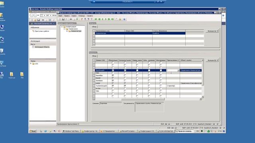Sort by the Элемент DAX column header
Viewport: 255px width, 143px height.
(x=101, y=60)
